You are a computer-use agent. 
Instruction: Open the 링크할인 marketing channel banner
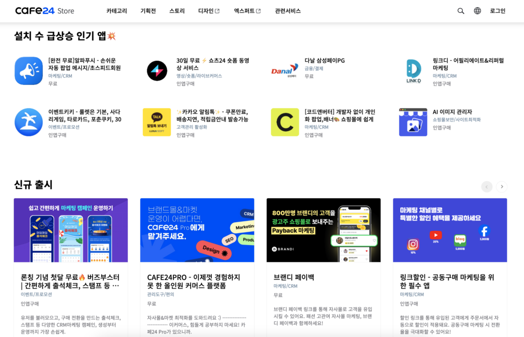point(450,230)
